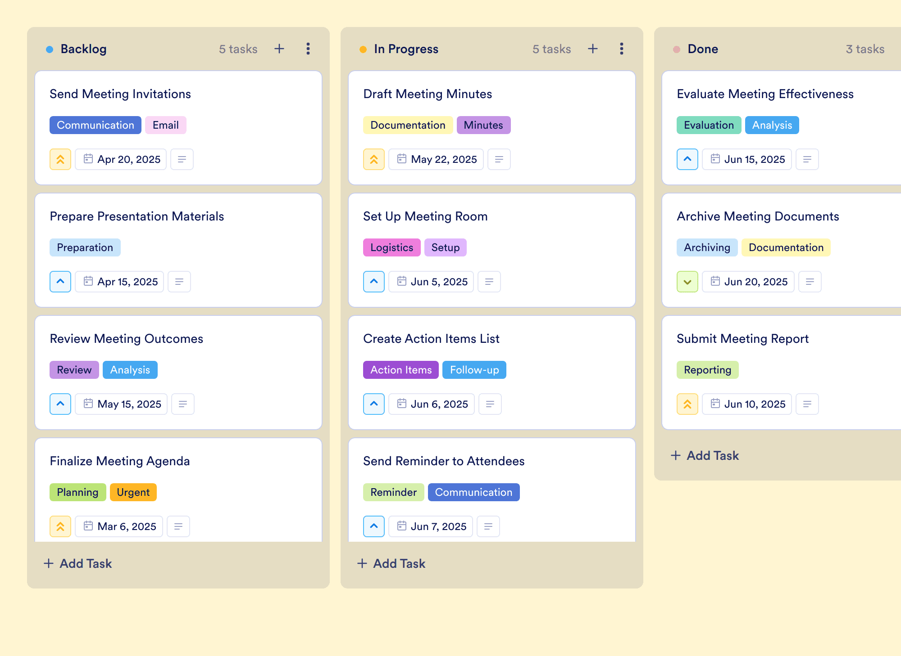Click plus icon in In Progress header

pyautogui.click(x=593, y=49)
